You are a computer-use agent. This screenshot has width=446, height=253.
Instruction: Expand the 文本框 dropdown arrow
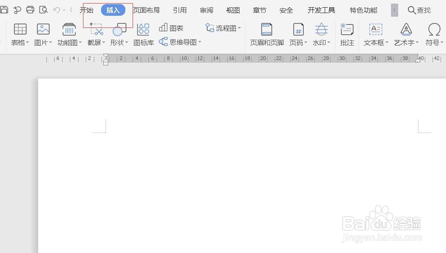point(387,42)
